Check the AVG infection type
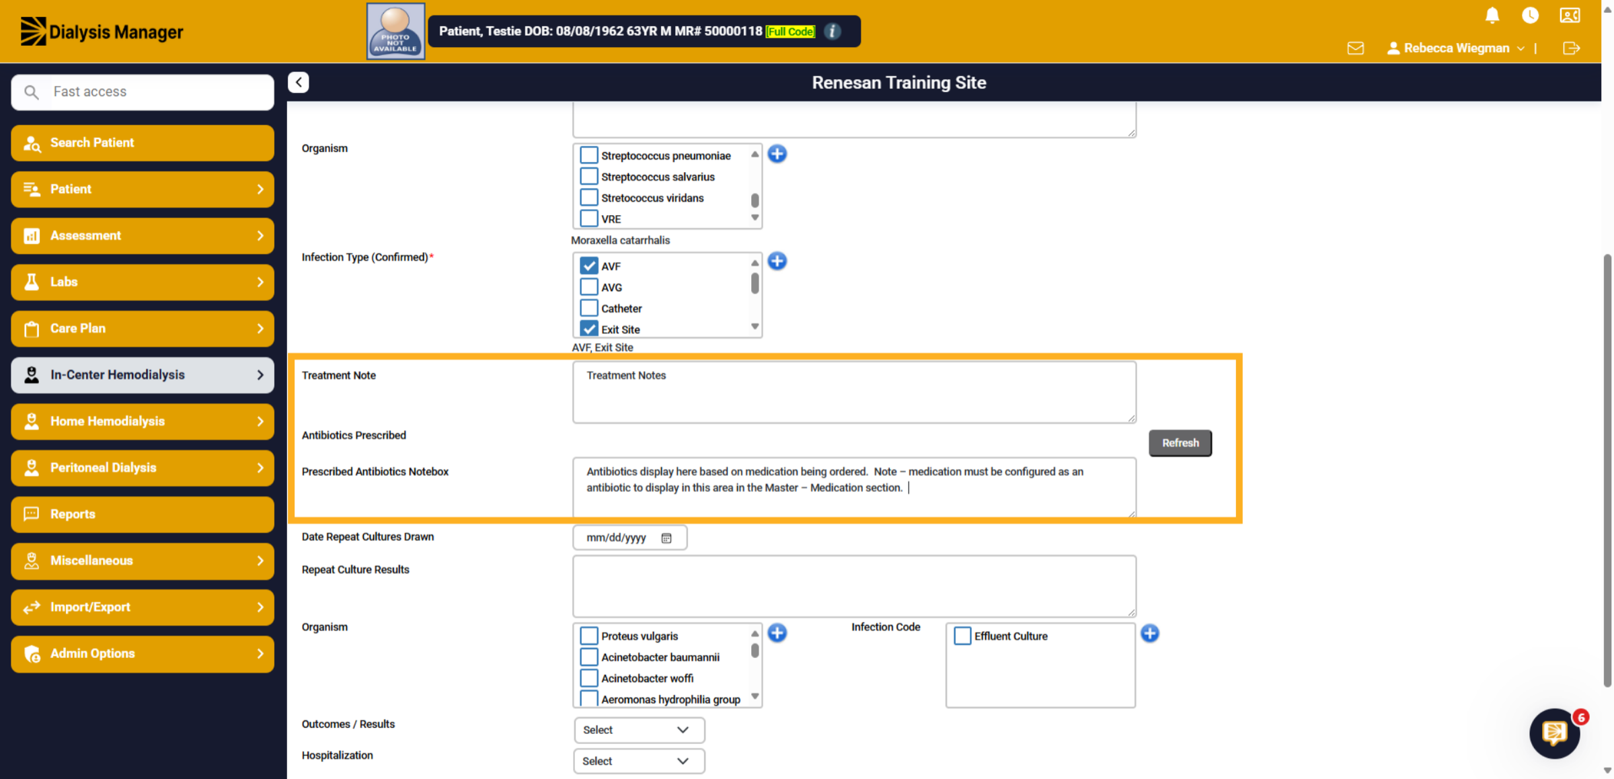Screen dimensions: 1614x779 589,287
